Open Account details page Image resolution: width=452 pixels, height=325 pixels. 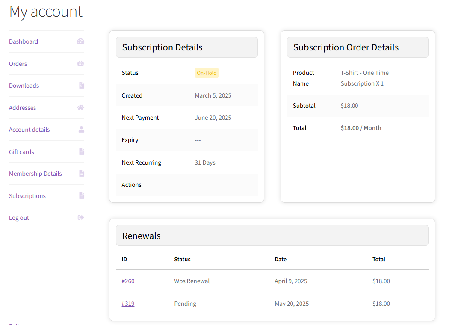[x=30, y=130]
